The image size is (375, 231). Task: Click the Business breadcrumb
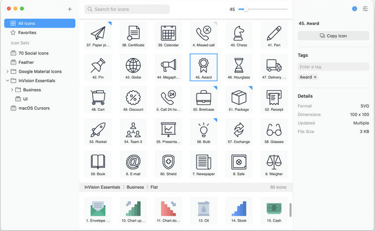tap(135, 187)
